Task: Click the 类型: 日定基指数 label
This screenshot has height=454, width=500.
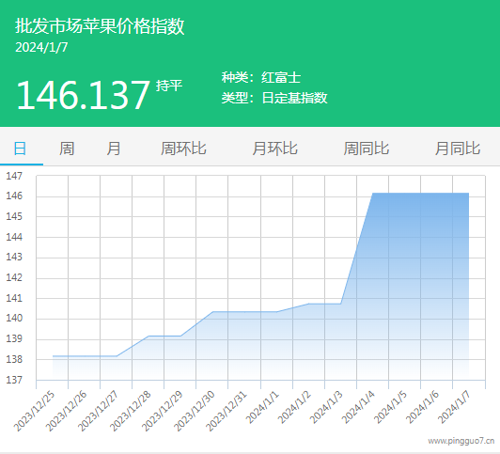Action: pos(274,98)
